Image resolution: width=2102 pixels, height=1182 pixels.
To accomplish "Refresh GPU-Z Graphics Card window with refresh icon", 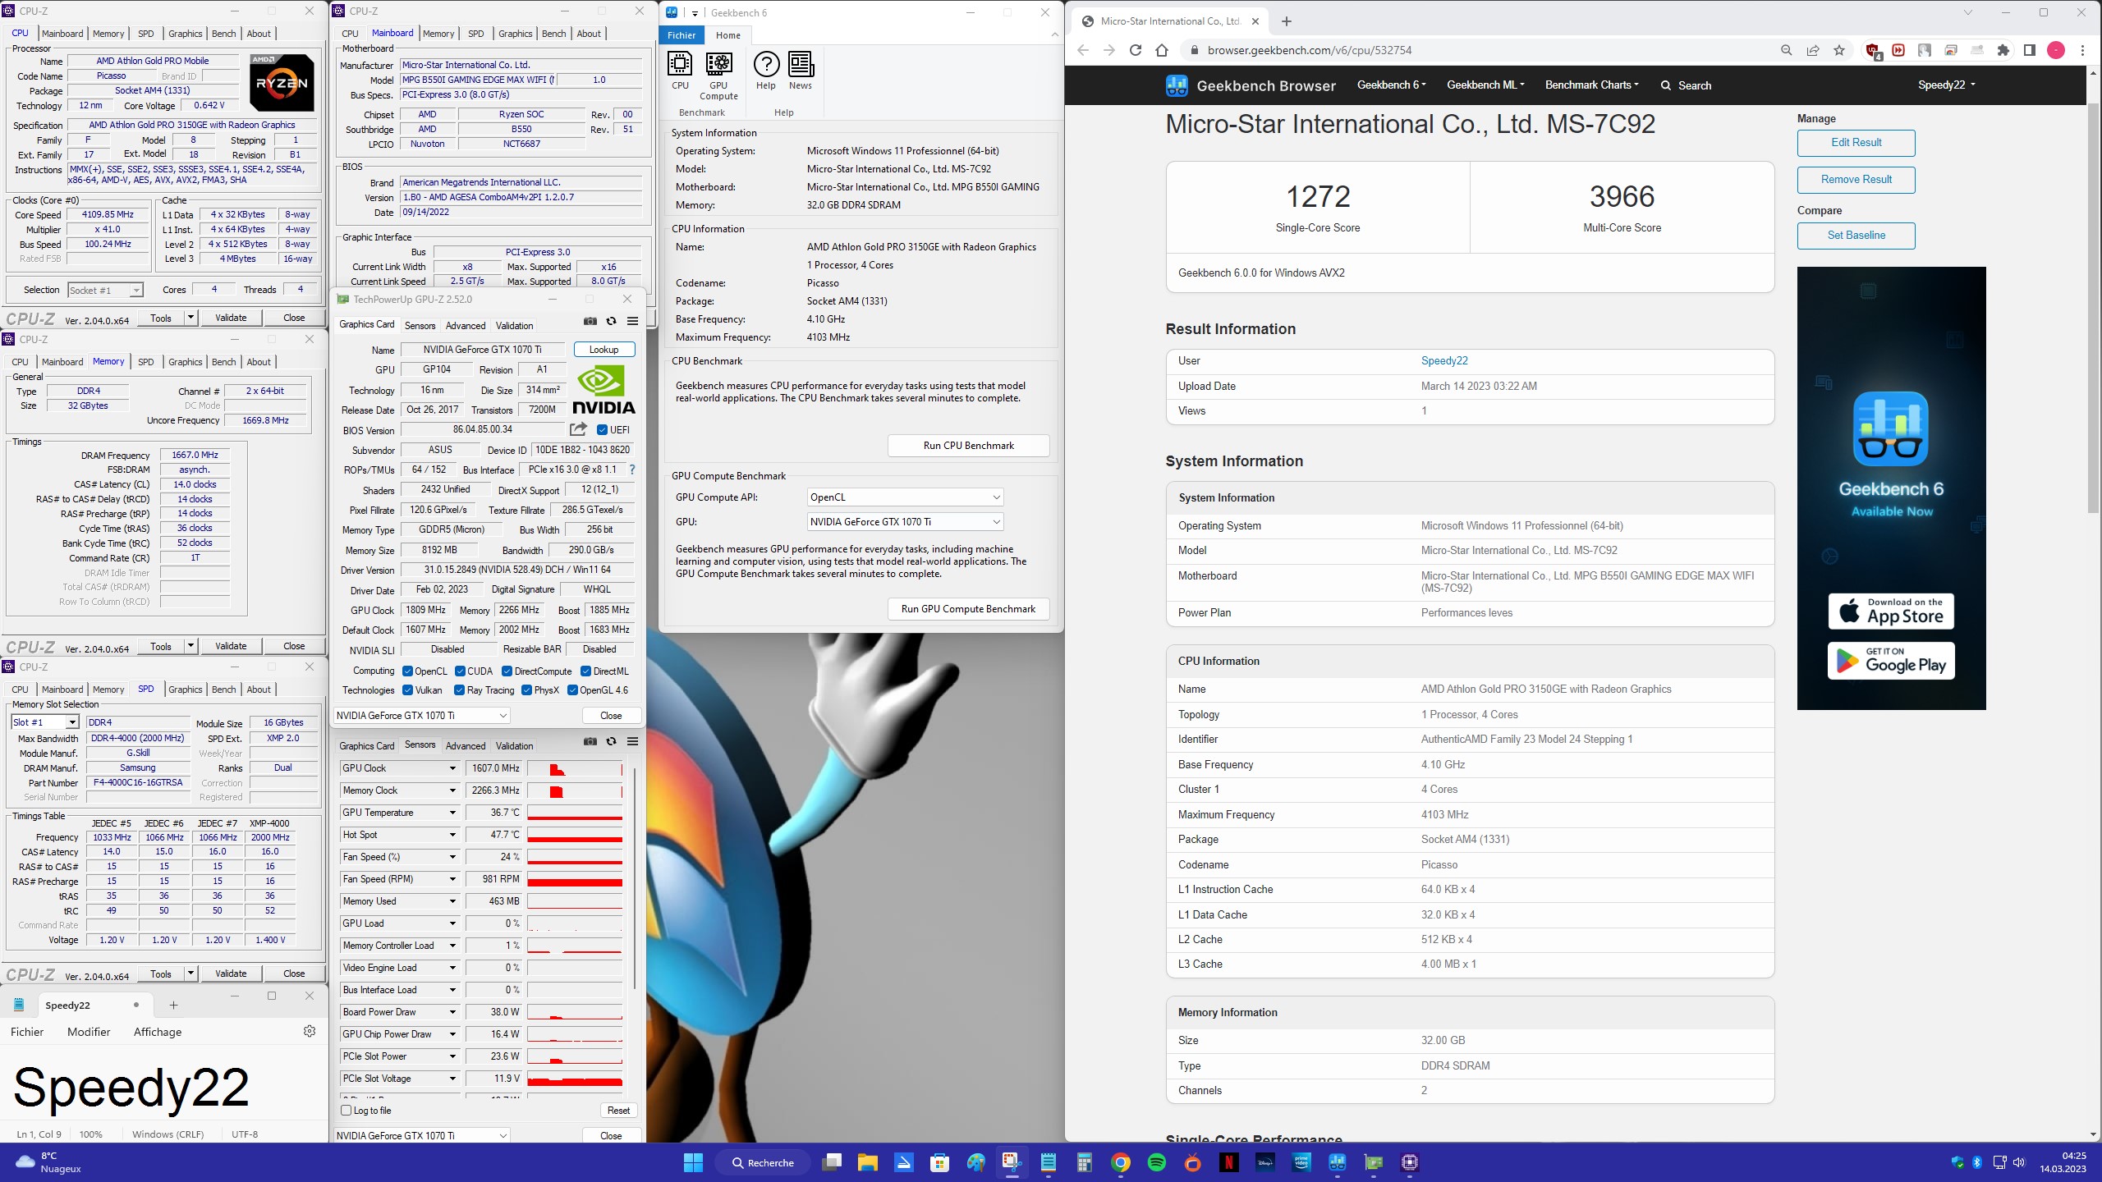I will click(x=611, y=321).
